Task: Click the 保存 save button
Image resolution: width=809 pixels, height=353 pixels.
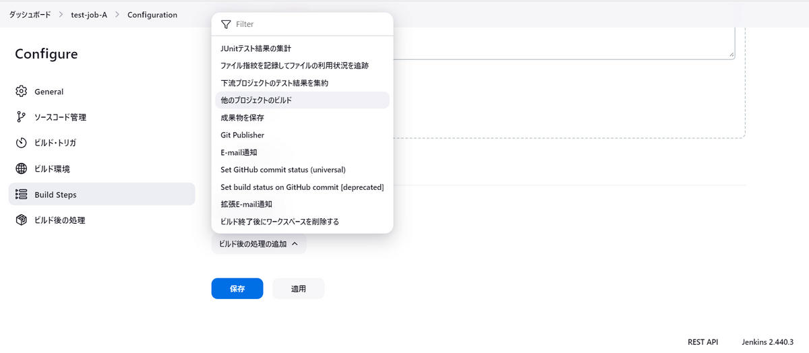Action: [x=237, y=288]
